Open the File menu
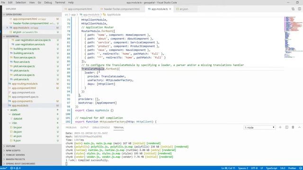Image resolution: width=303 pixels, height=170 pixels. tap(3, 2)
